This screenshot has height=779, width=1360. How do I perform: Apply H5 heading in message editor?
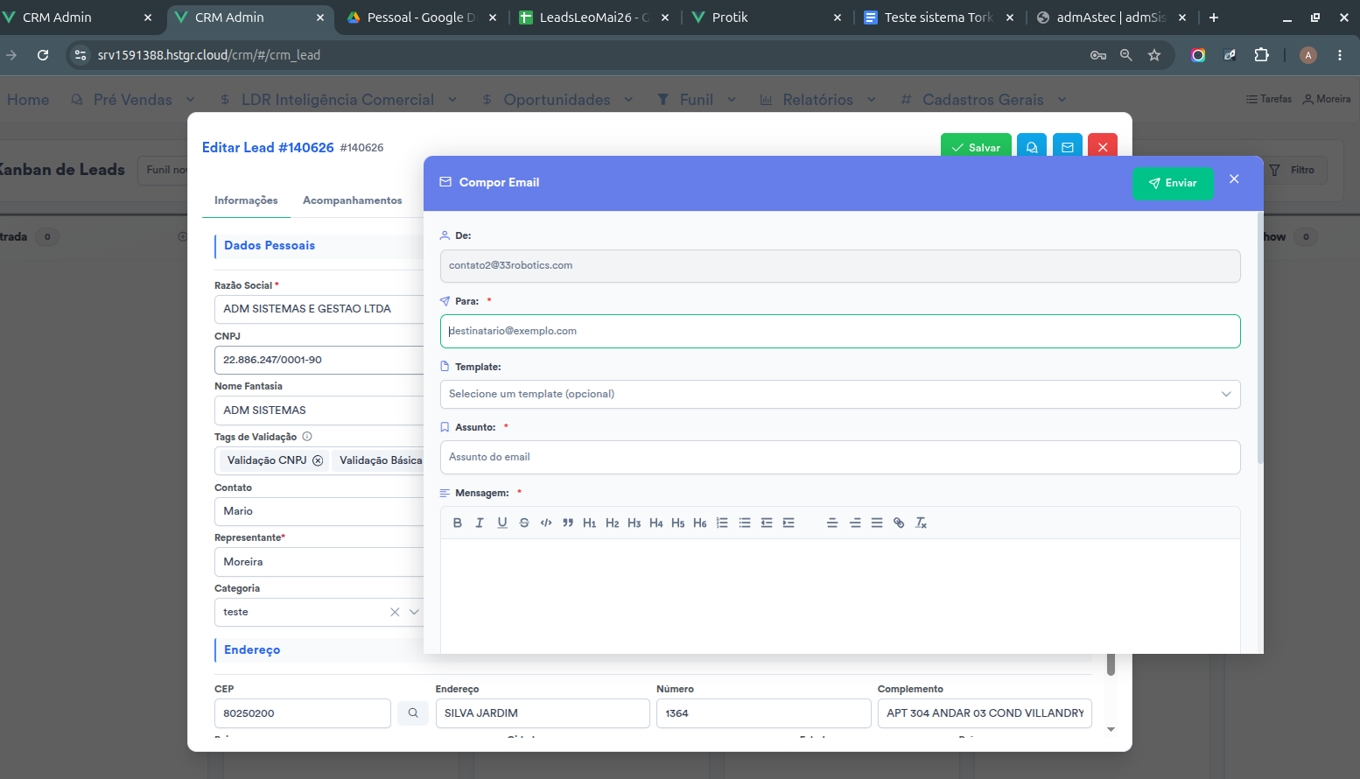coord(678,523)
